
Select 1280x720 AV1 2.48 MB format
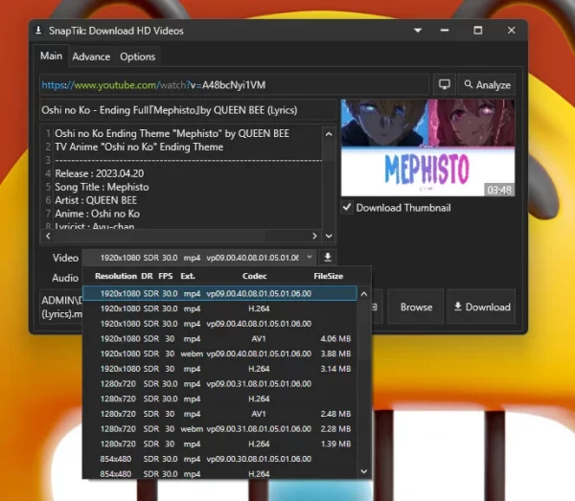pos(219,414)
